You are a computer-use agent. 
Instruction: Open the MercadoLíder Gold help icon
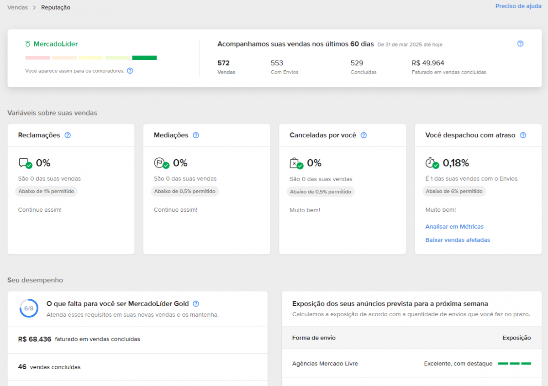196,304
